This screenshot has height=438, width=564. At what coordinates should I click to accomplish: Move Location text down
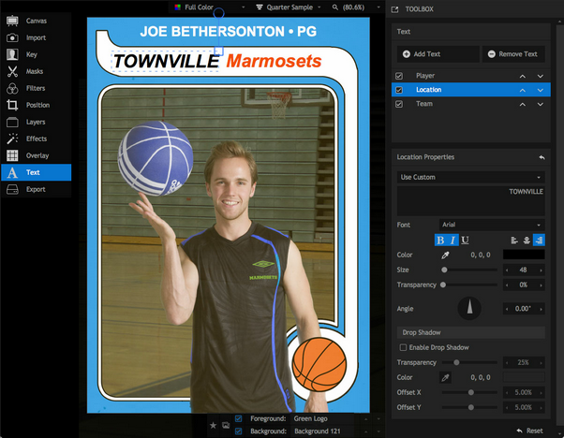click(x=541, y=90)
